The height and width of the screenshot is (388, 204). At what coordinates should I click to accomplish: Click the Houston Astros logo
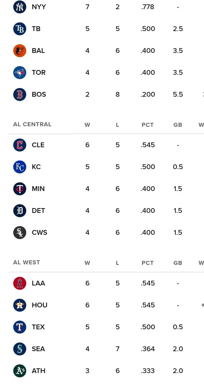pyautogui.click(x=19, y=305)
